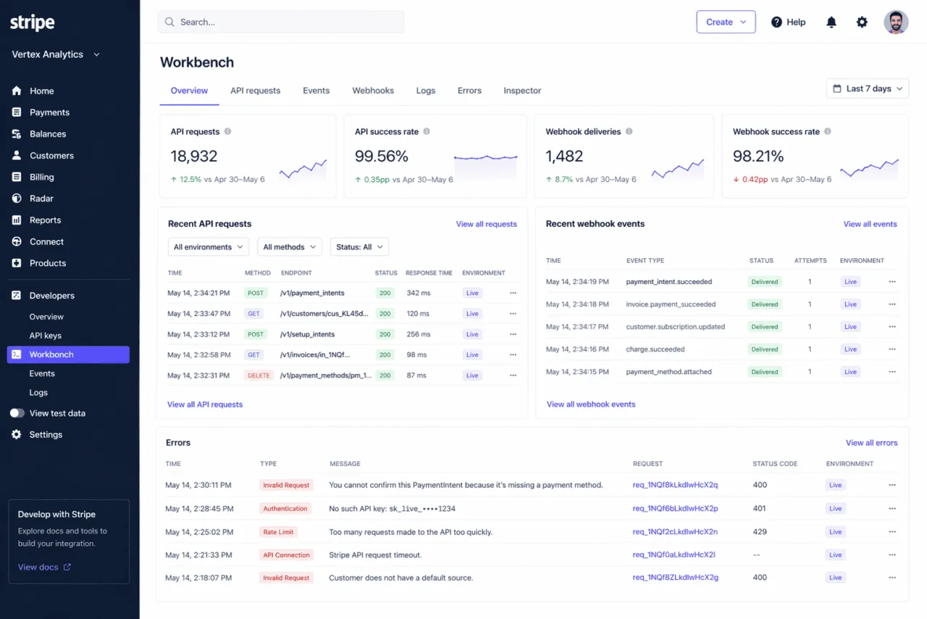Click View all events link

point(870,224)
